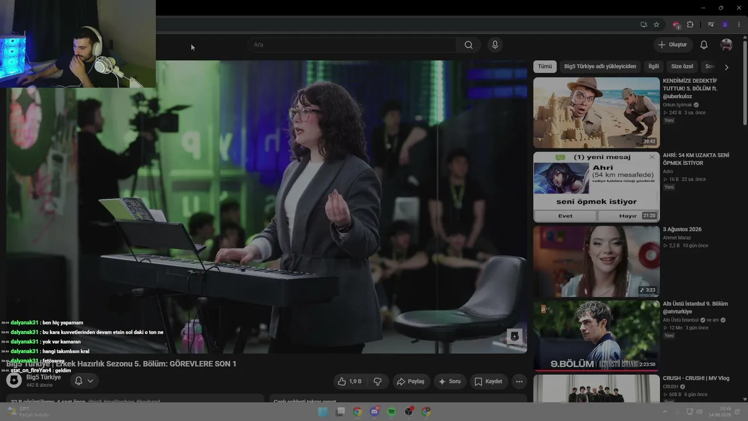Click the search magnifier button
This screenshot has height=421, width=748.
(469, 45)
